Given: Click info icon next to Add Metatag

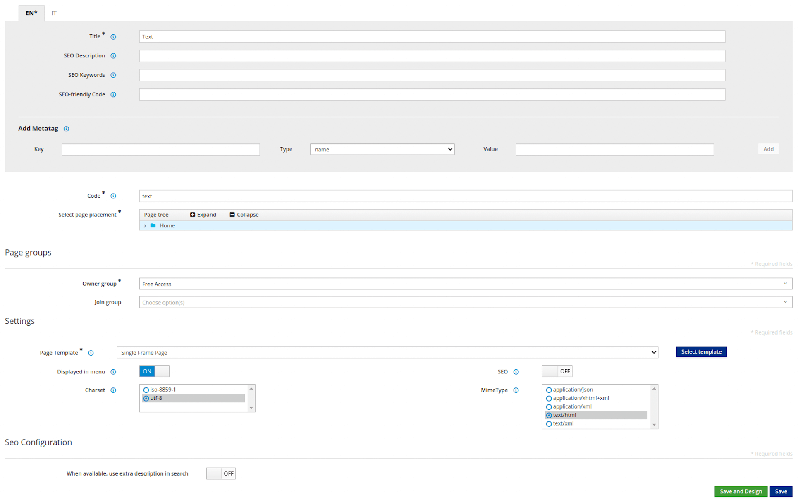Looking at the screenshot, I should point(66,129).
